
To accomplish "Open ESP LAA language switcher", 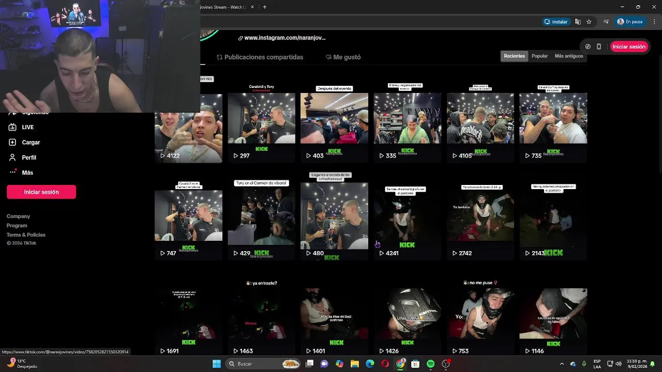I will (597, 364).
